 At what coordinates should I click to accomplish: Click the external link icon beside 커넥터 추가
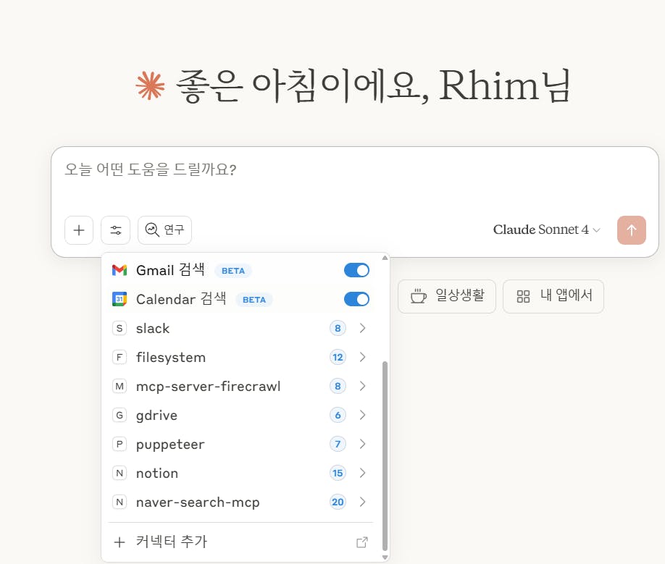[361, 542]
